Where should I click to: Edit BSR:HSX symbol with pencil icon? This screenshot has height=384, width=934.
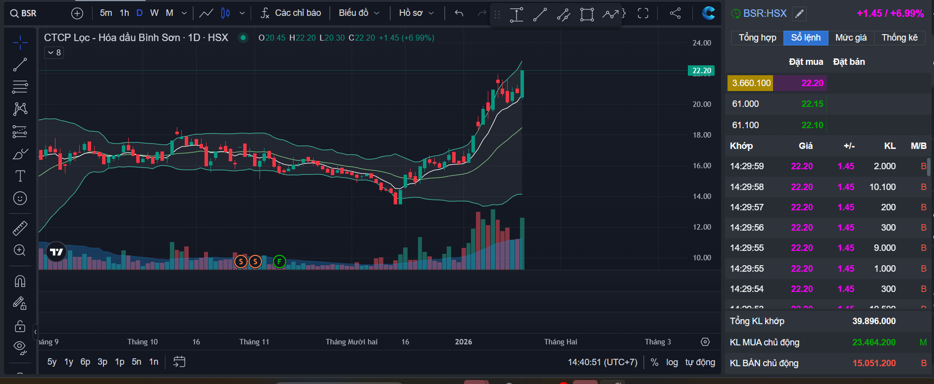(x=799, y=14)
